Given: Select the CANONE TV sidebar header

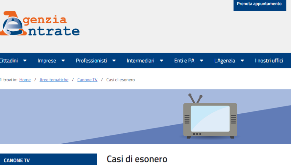Looking at the screenshot, I should [48, 160].
